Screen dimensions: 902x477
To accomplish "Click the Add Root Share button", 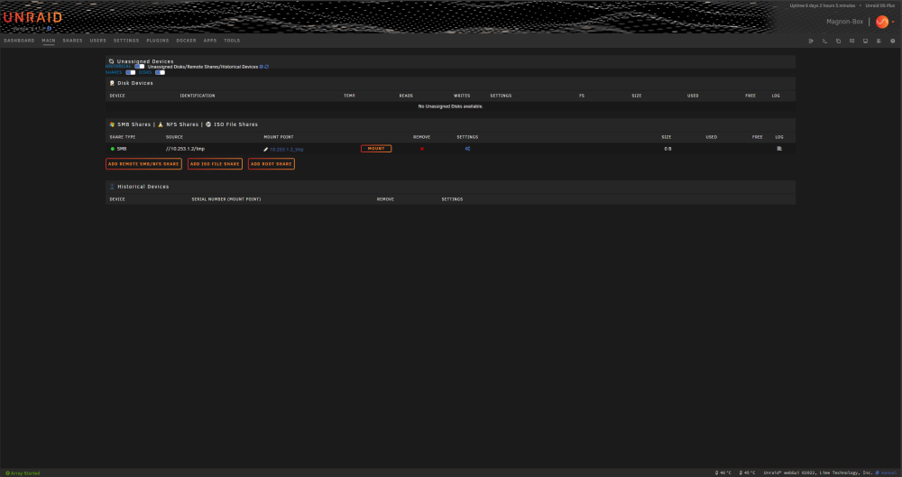I will coord(272,164).
